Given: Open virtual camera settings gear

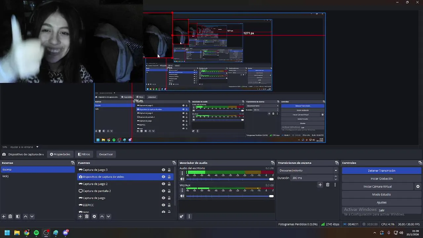Looking at the screenshot, I should tap(418, 186).
